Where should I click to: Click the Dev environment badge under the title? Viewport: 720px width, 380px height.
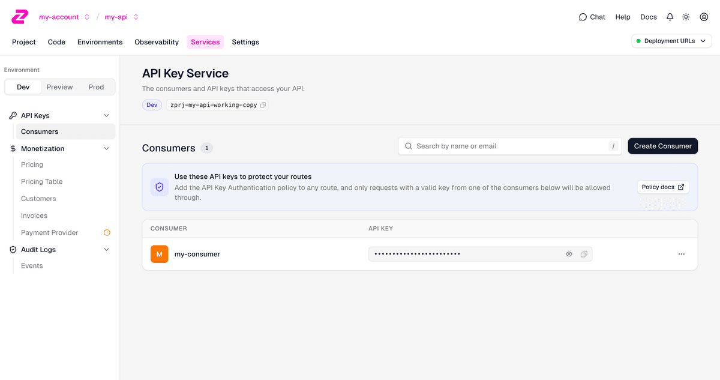click(x=152, y=105)
